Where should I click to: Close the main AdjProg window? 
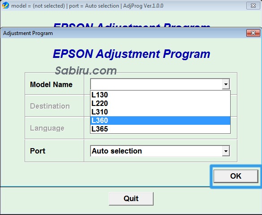(253, 6)
